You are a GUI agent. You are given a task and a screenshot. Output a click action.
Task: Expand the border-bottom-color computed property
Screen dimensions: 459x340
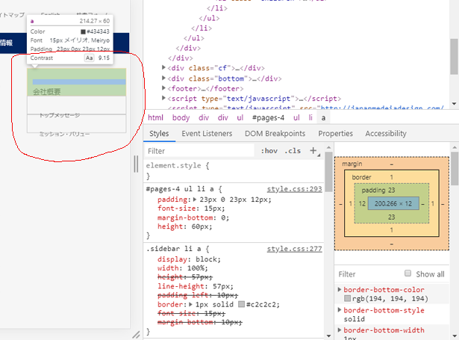[x=340, y=289]
